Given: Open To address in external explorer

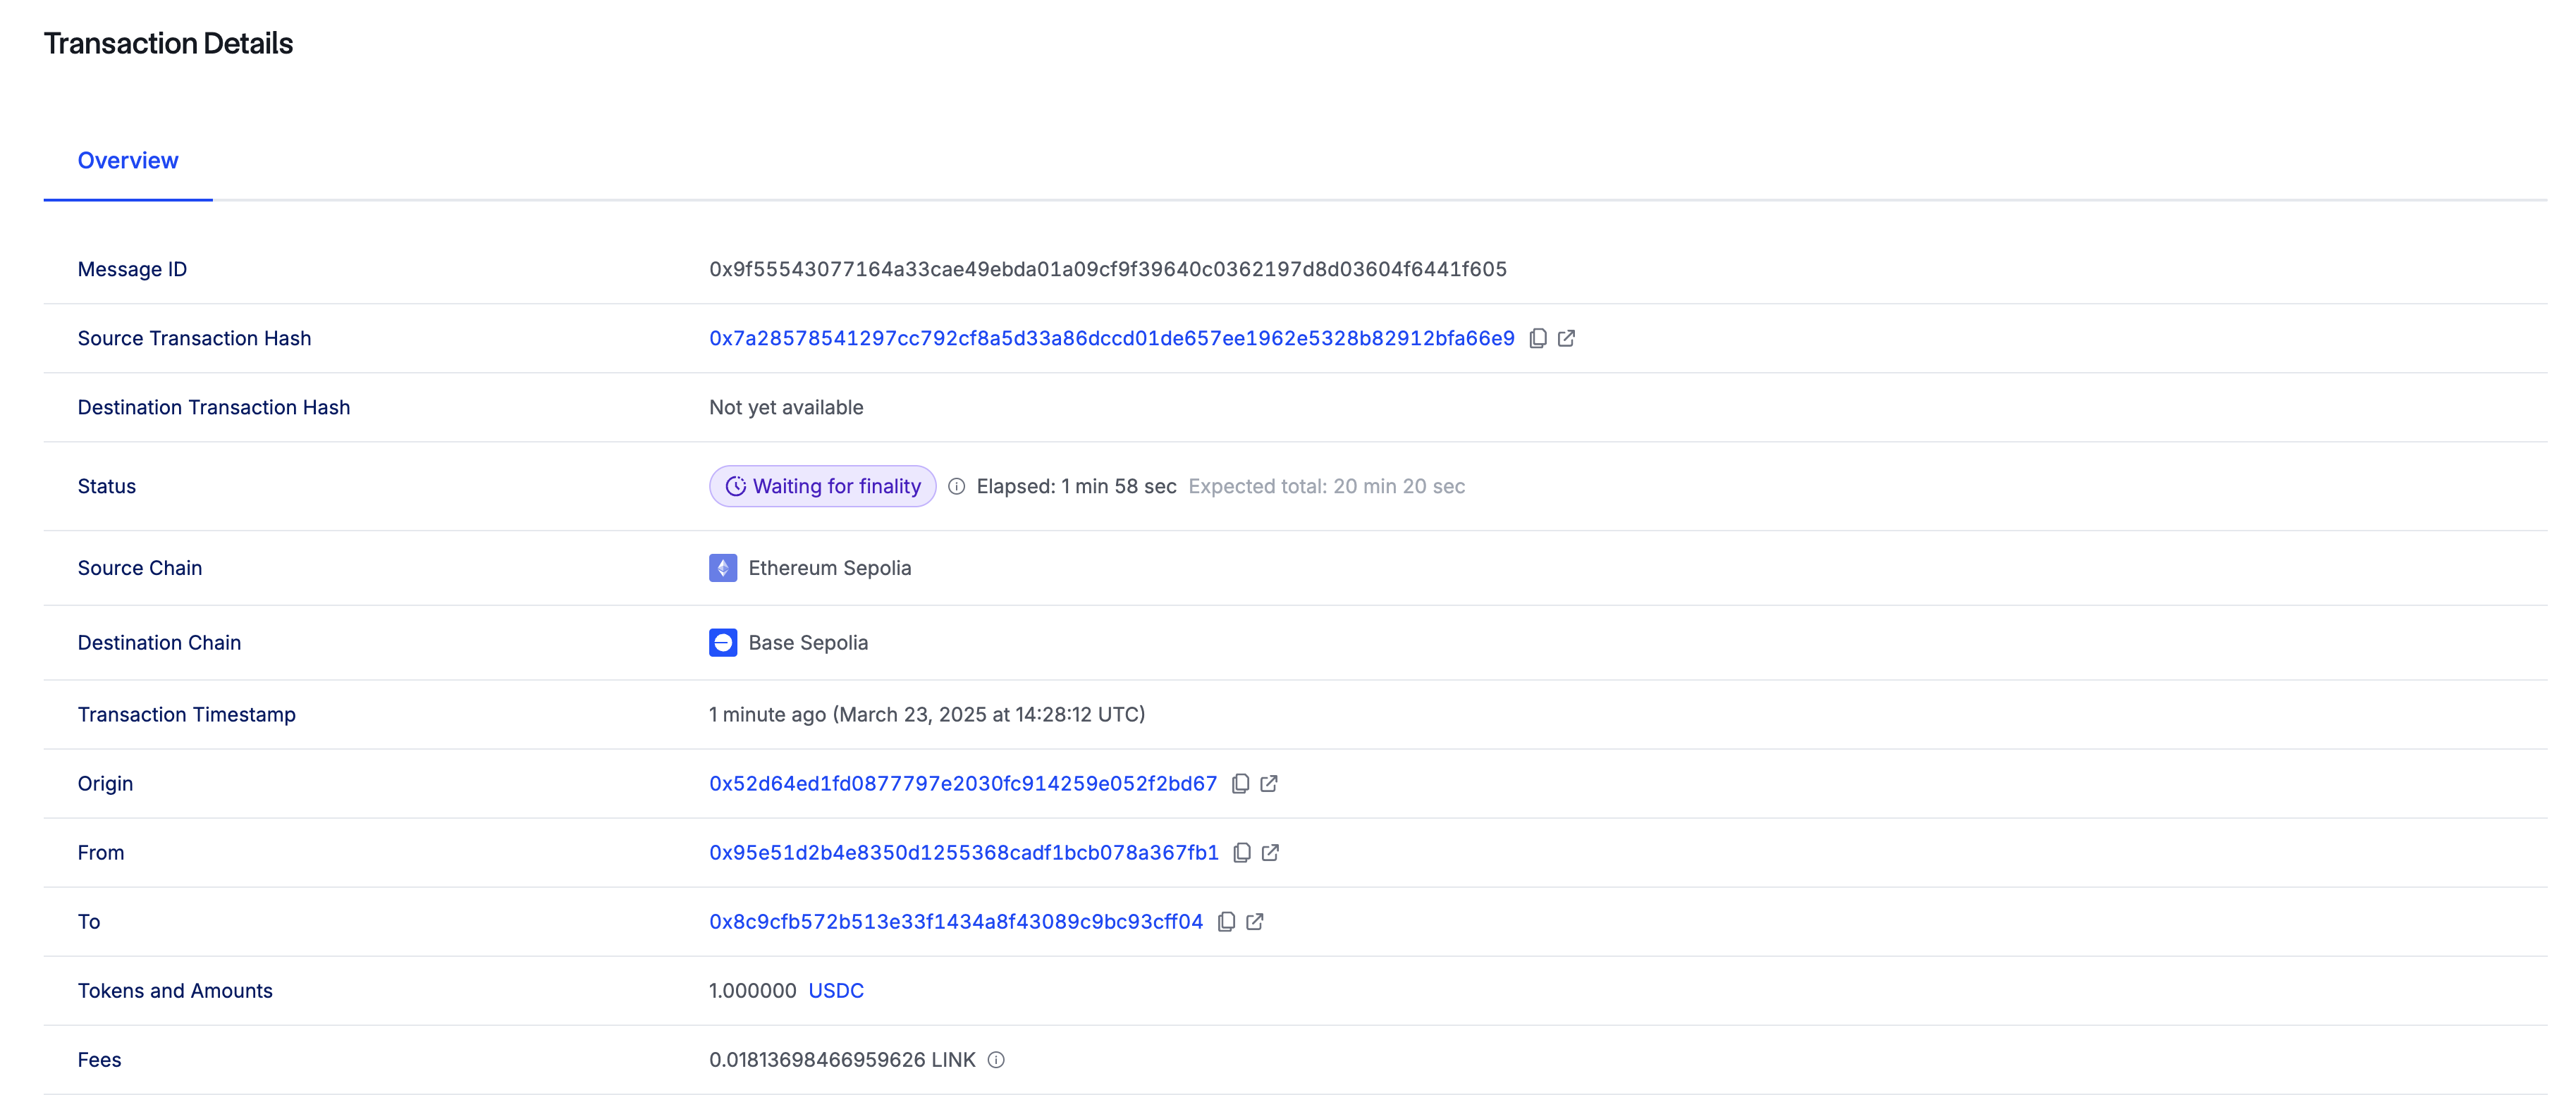Looking at the screenshot, I should [1255, 922].
